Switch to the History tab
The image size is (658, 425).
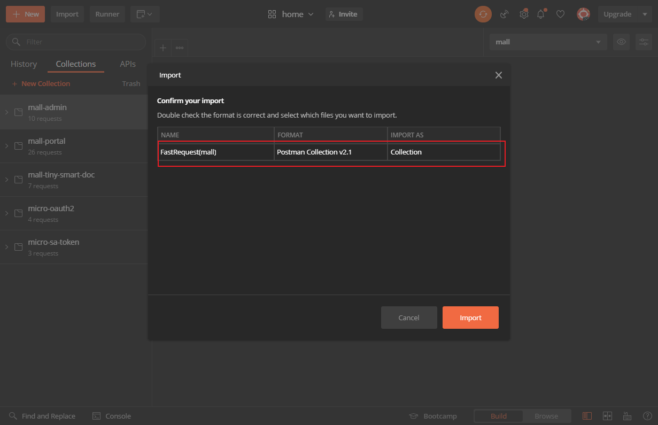tap(24, 64)
